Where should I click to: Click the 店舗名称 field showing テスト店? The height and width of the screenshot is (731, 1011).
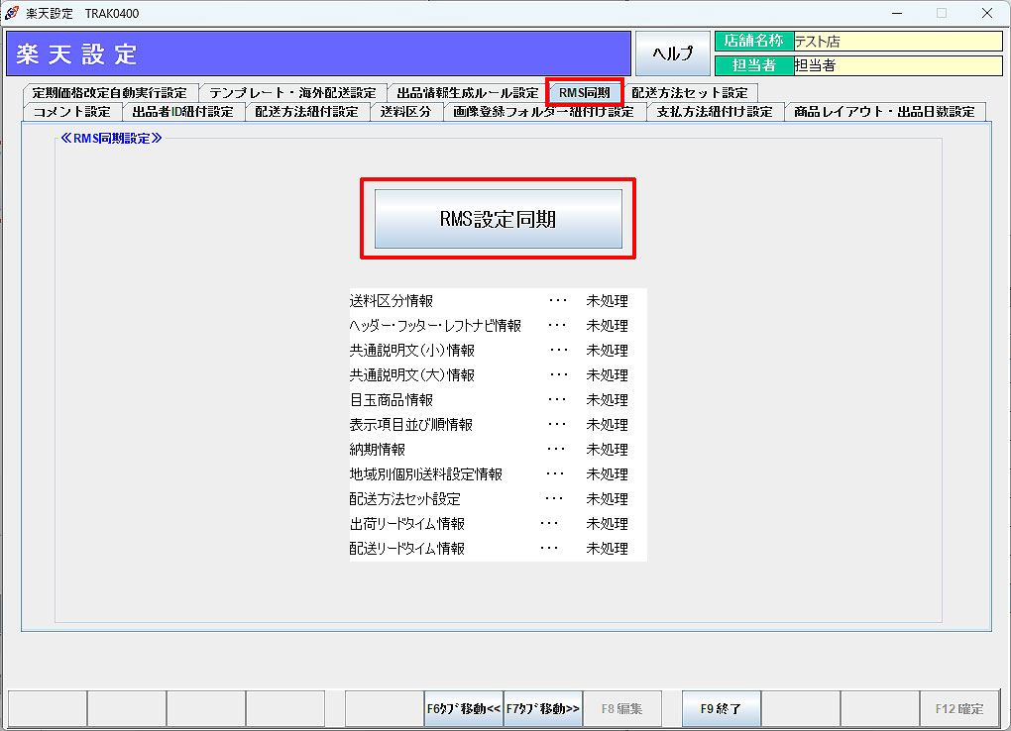coord(892,43)
